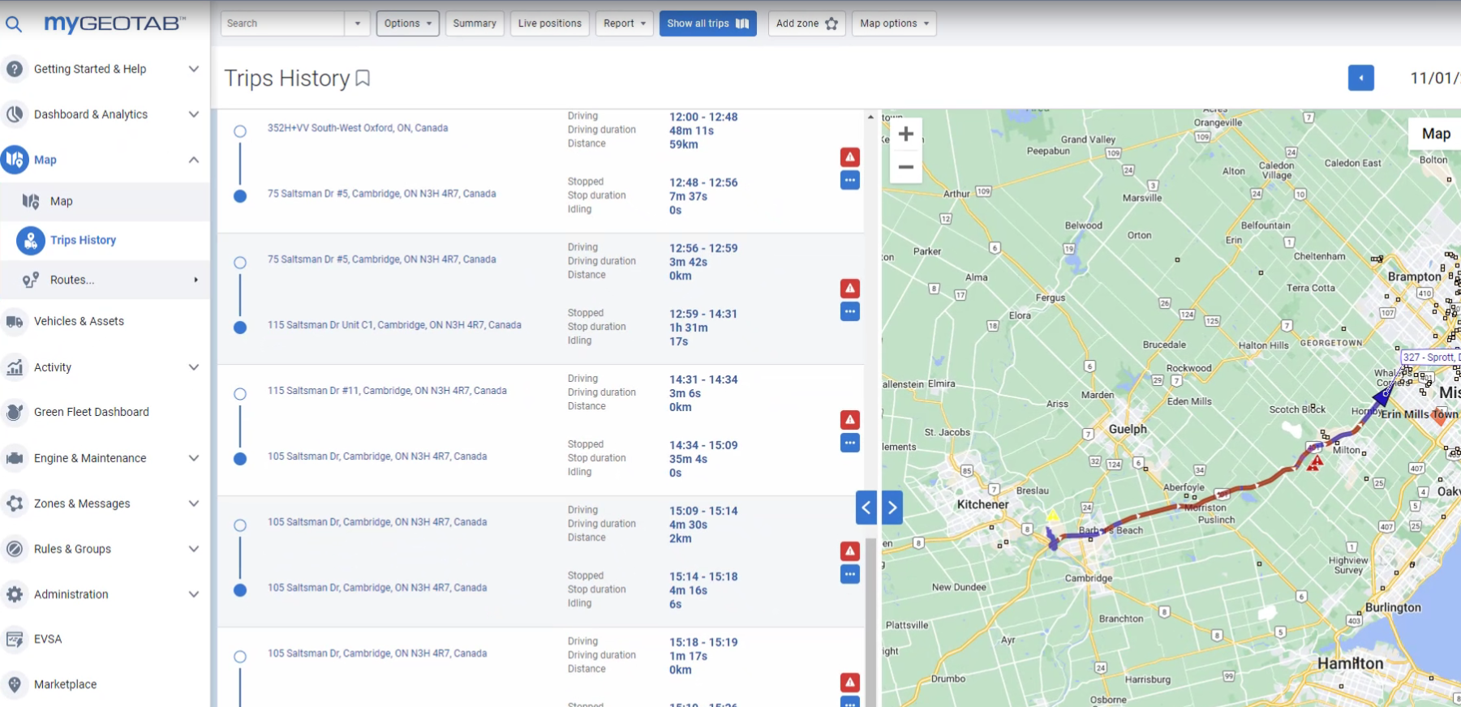Open more-options icon for 12:56 - 12:59 trip
The height and width of the screenshot is (707, 1461).
pos(849,311)
